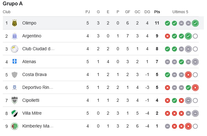
Task: Click the Olimpo club crest icon
Action: coord(15,23)
